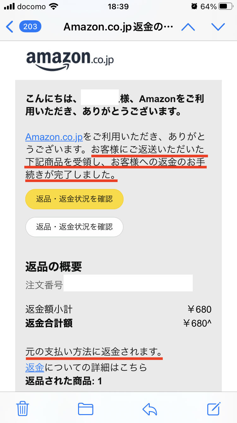Open the Amazon.co.jp link in email body
Image resolution: width=237 pixels, height=423 pixels.
(53, 137)
